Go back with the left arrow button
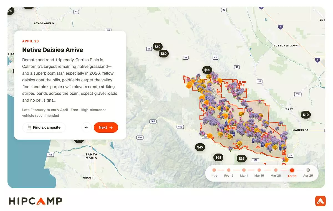This screenshot has height=211, width=333. pos(87,127)
